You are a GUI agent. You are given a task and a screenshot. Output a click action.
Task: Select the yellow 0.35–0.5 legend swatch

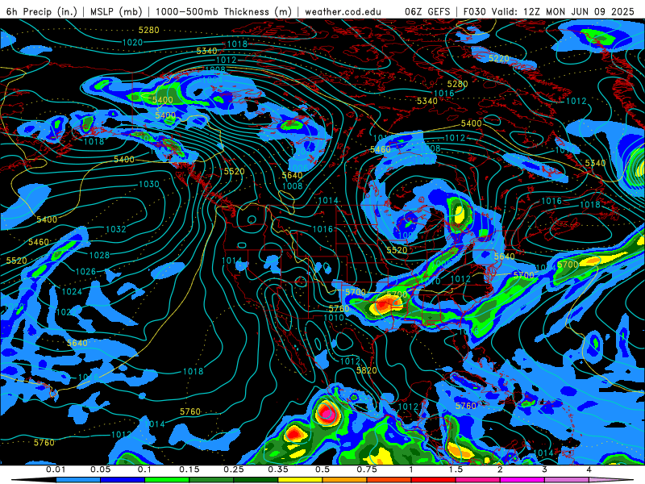pyautogui.click(x=300, y=480)
